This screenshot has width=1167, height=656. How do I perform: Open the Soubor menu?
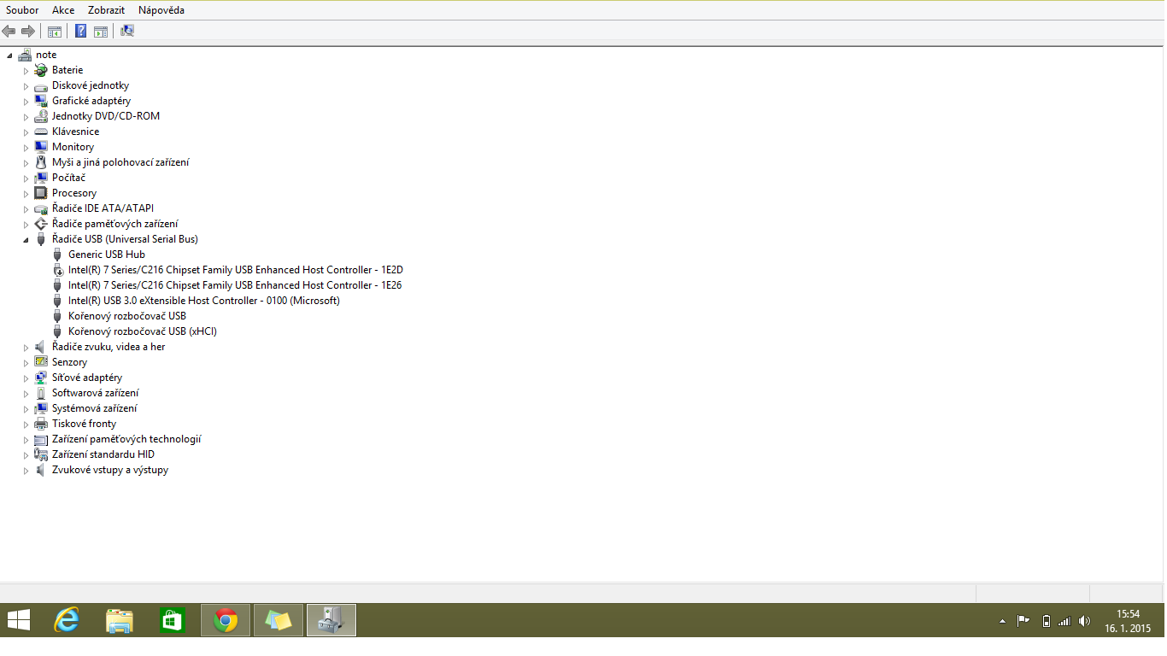22,10
